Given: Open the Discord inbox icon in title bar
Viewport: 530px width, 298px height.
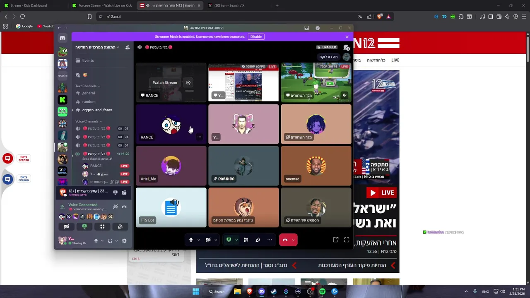Looking at the screenshot, I should tap(306, 28).
